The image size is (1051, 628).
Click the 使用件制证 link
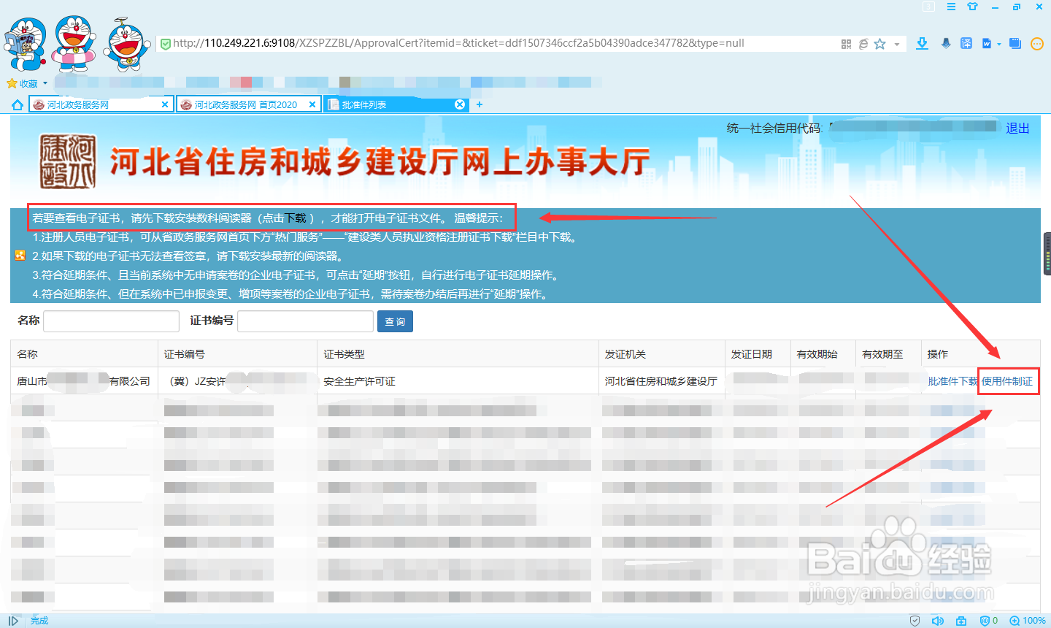click(x=1008, y=380)
